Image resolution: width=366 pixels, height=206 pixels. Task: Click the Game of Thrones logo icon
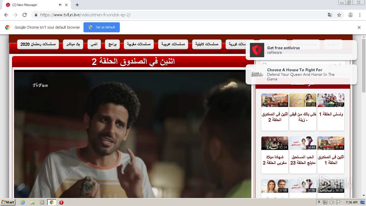(x=257, y=74)
